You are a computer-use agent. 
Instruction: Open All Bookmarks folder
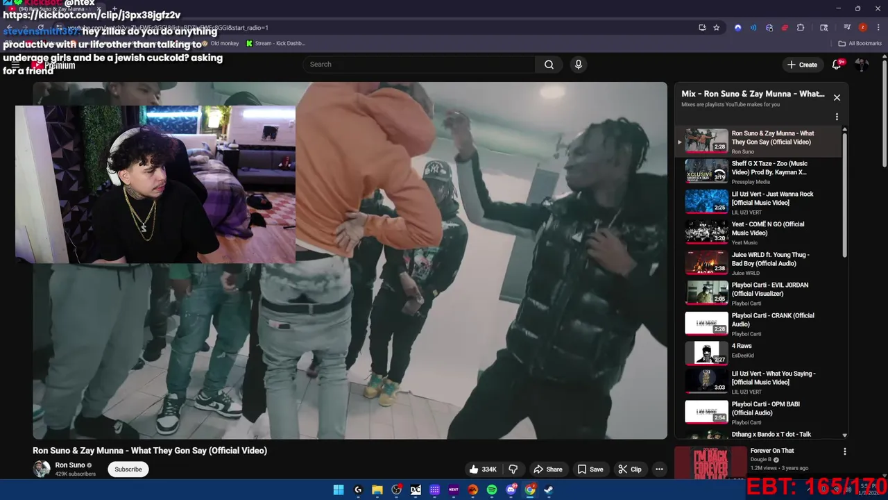[x=860, y=43]
